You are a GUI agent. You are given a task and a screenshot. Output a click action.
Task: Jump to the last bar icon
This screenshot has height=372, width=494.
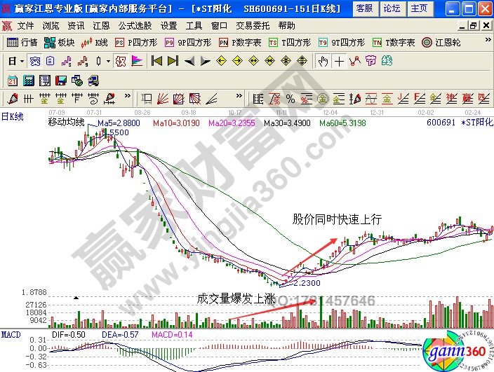click(173, 61)
